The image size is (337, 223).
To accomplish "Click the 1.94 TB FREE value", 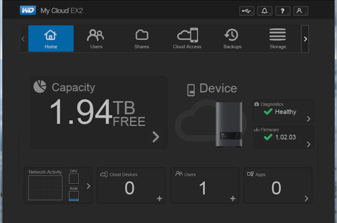I will (x=98, y=112).
